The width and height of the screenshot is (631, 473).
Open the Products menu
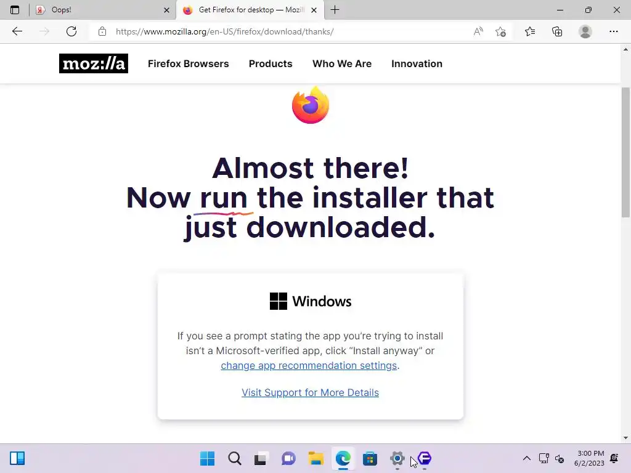tap(271, 64)
